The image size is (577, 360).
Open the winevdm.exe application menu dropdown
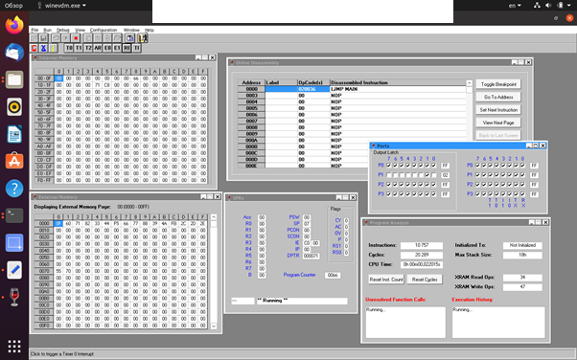click(61, 6)
